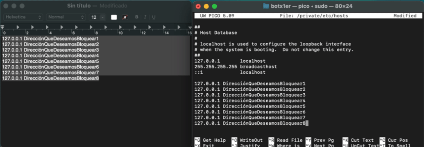The width and height of the screenshot is (424, 147).
Task: Click the '^G Get Help' pico shortcut
Action: tap(211, 140)
